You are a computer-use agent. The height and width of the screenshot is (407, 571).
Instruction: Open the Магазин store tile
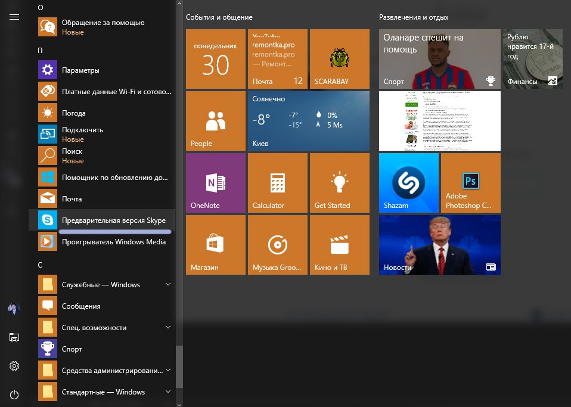click(x=216, y=245)
